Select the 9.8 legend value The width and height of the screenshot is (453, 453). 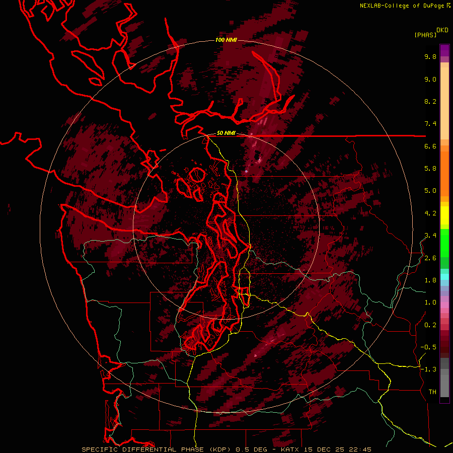coord(430,57)
